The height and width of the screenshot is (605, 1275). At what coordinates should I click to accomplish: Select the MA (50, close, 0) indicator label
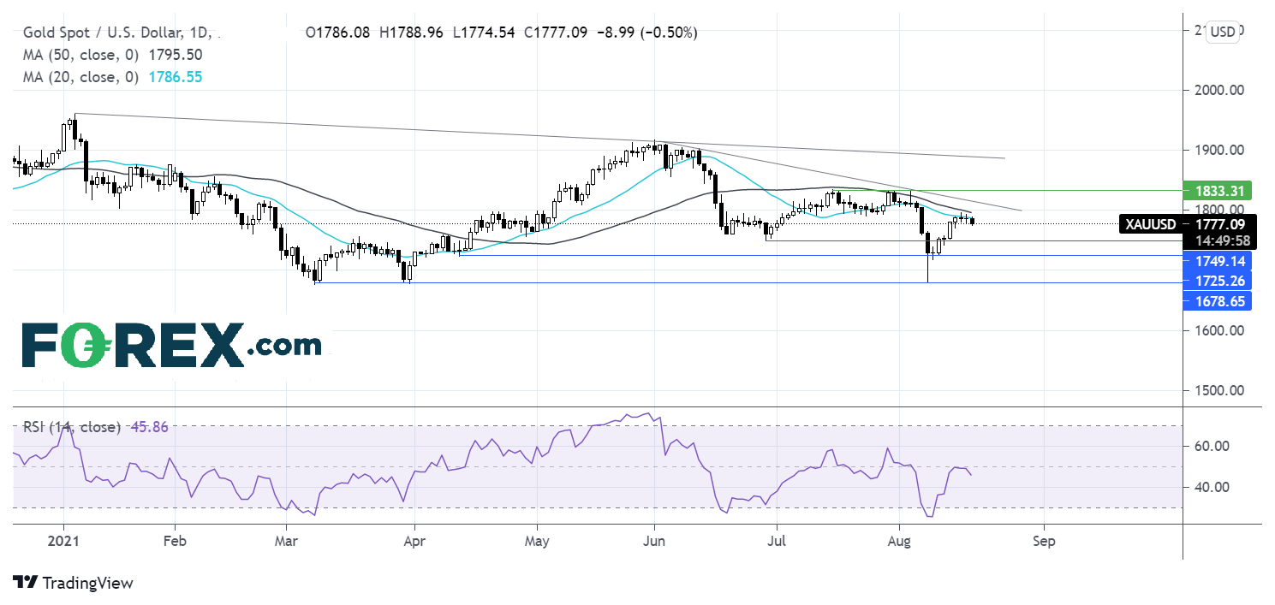click(x=80, y=55)
